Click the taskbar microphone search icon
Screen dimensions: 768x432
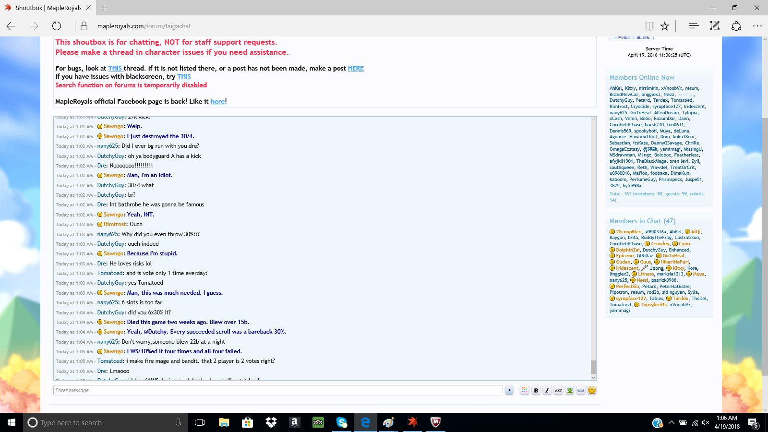(x=179, y=422)
